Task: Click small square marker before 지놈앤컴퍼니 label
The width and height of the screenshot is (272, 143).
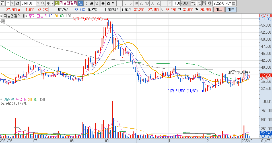Action: pyautogui.click(x=1, y=16)
